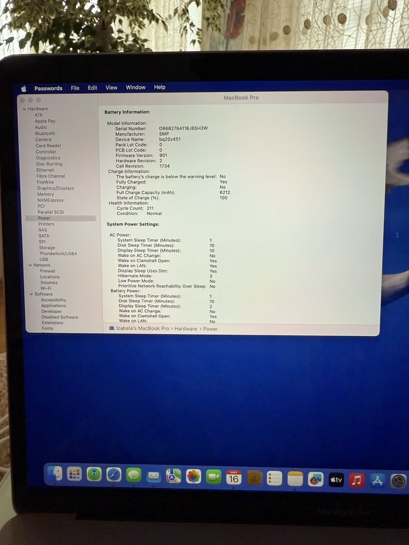
Task: Select ATA in the sidebar
Action: pos(39,115)
